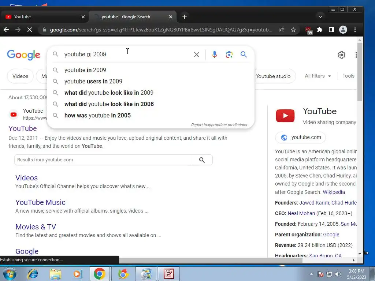The height and width of the screenshot is (281, 375).
Task: Open the San Bruno, CA headquarters link
Action: [325, 256]
